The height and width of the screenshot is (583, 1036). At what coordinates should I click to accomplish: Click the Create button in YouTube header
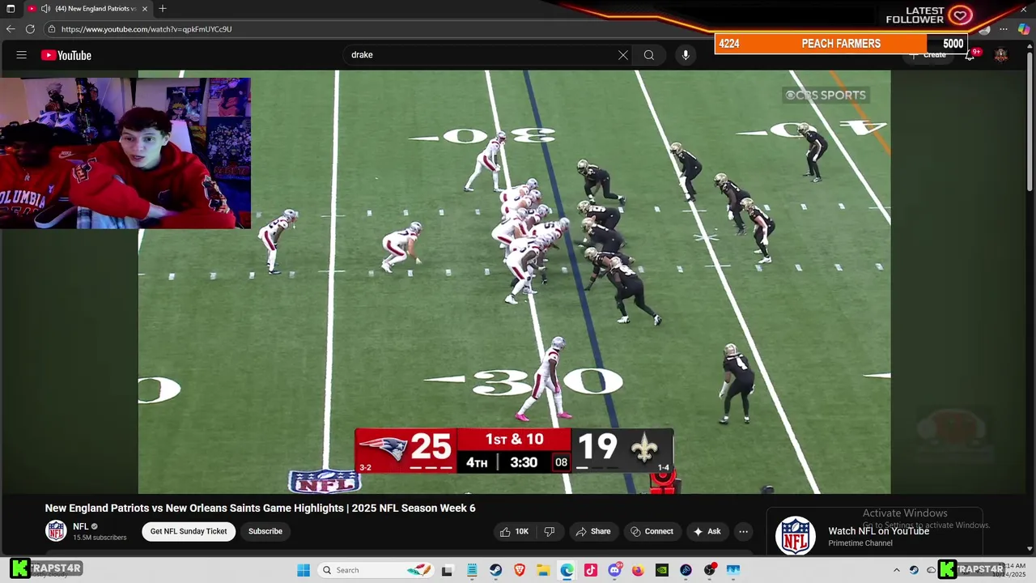928,55
